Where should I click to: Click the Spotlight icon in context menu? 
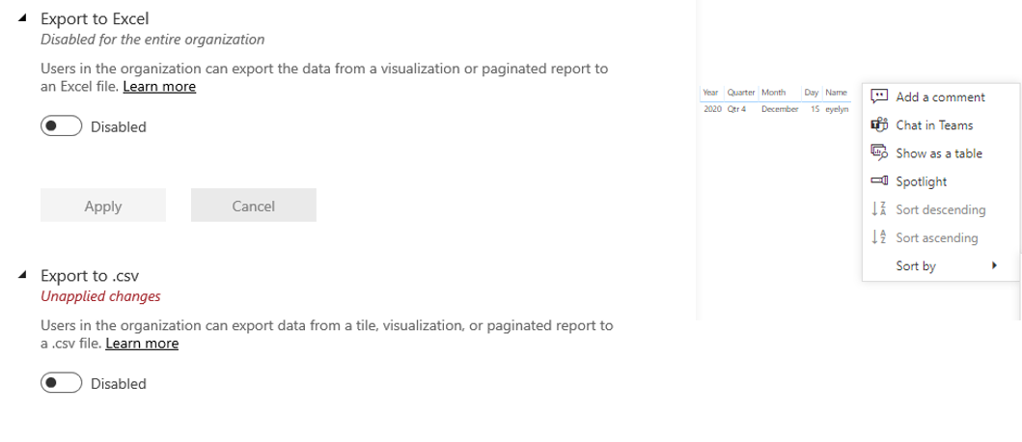point(879,180)
